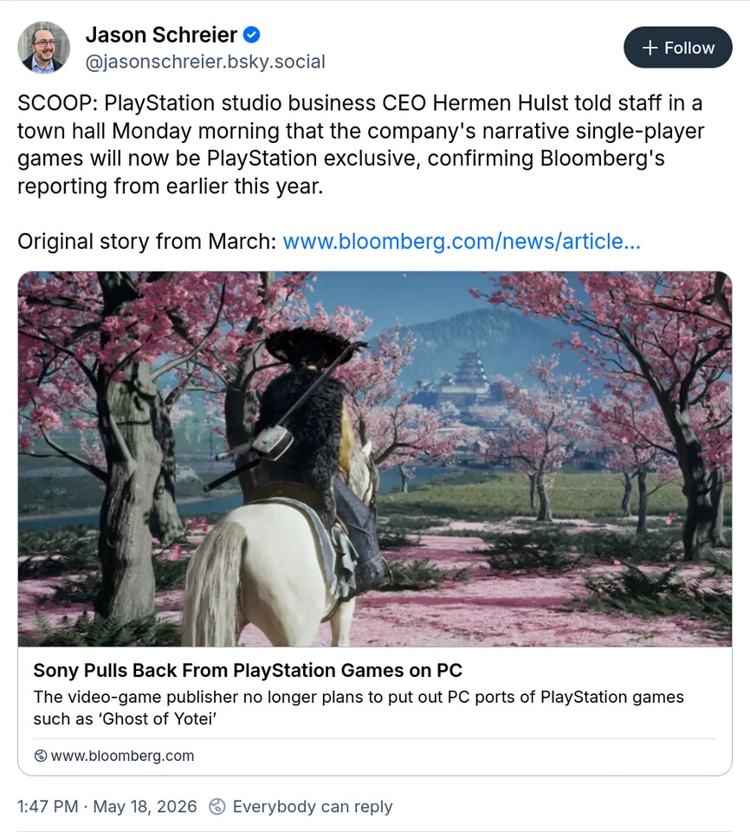Image resolution: width=750 pixels, height=832 pixels.
Task: Open the 'Sony Pulls Back From PlayStation' headline
Action: (x=248, y=670)
